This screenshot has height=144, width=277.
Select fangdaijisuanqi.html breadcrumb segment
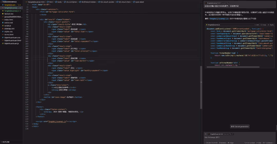36,2
